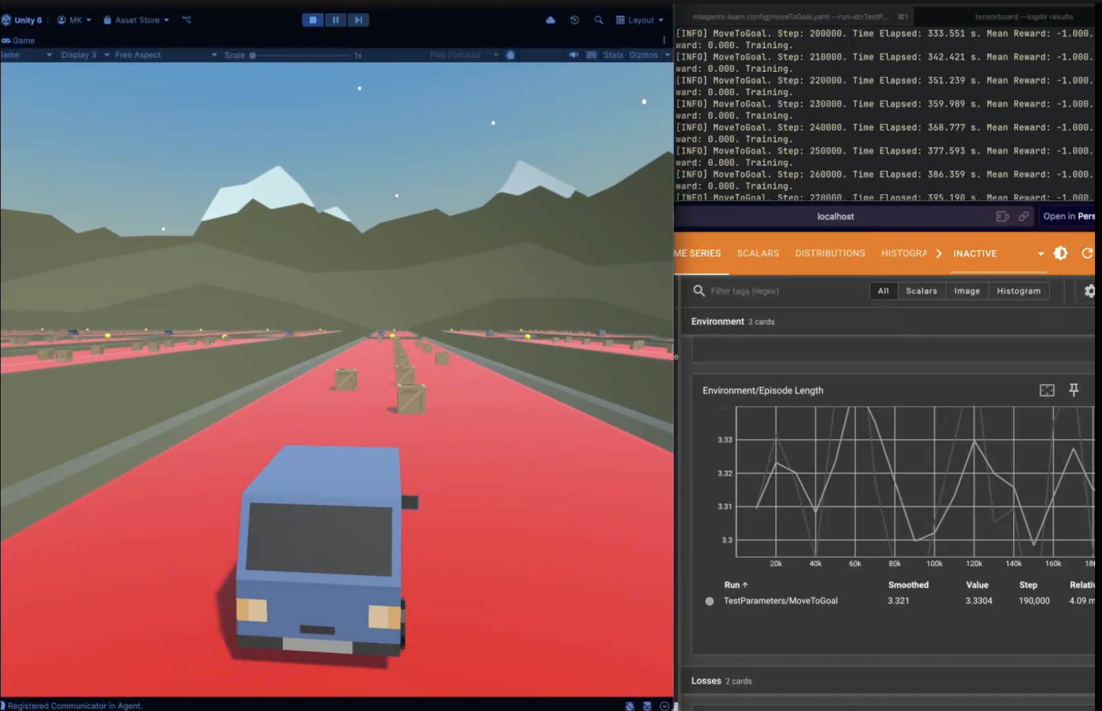The height and width of the screenshot is (711, 1102).
Task: Toggle the Stats overlay
Action: click(613, 55)
